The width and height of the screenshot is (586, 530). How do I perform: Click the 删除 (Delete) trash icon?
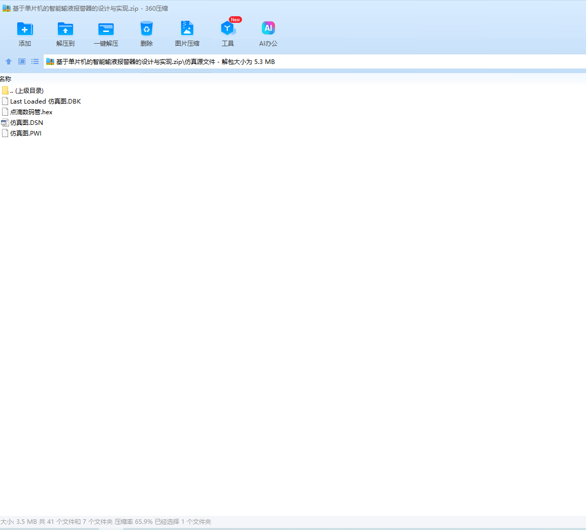(x=147, y=29)
